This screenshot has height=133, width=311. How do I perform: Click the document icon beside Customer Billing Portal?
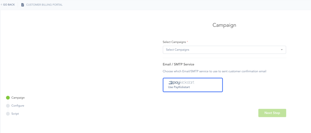tap(22, 5)
